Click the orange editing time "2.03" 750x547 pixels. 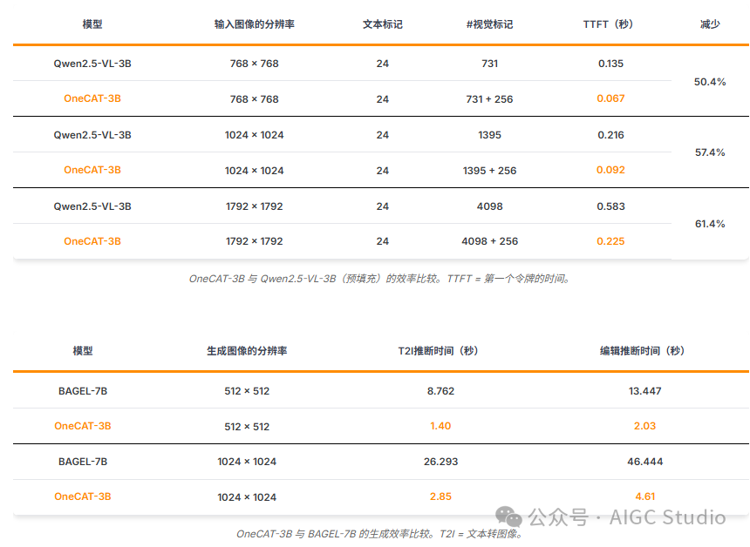tap(644, 426)
